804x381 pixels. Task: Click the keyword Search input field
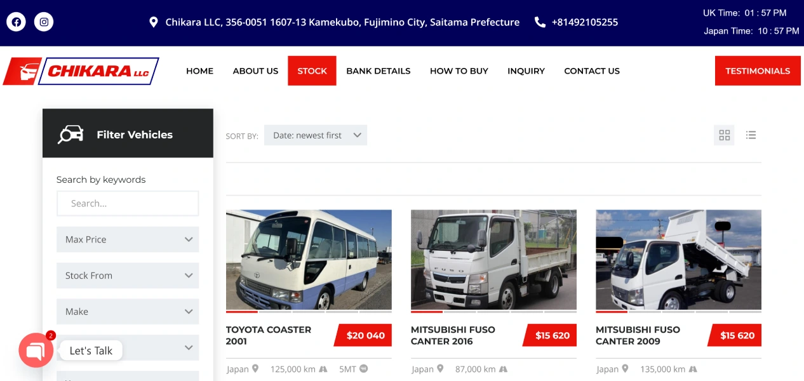[128, 203]
